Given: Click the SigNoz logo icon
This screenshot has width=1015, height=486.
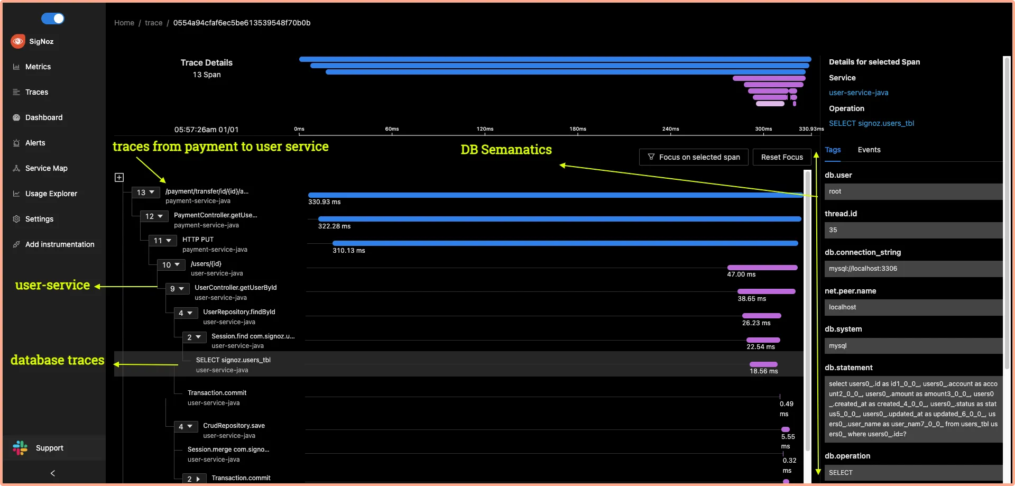Looking at the screenshot, I should pyautogui.click(x=18, y=41).
